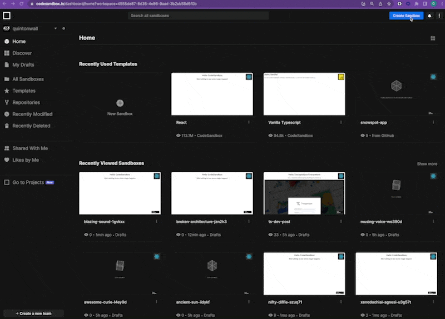The image size is (445, 319).
Task: Click the browser share icon
Action: click(x=380, y=4)
